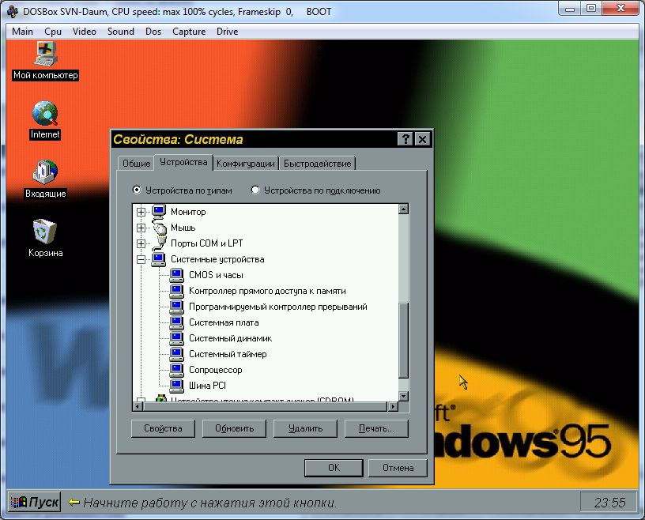Screen dimensions: 645x520
Task: Expand the Порты COM и LPT node
Action: point(141,243)
